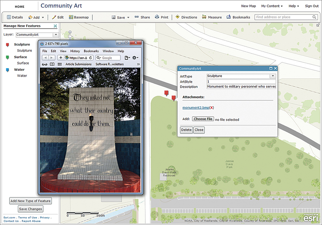Image resolution: width=322 pixels, height=225 pixels.
Task: Go to HOME
Action: [x=20, y=7]
